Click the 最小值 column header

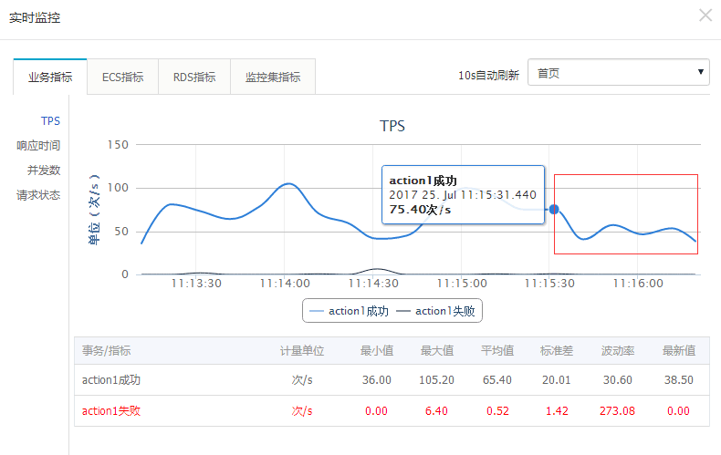pos(377,351)
